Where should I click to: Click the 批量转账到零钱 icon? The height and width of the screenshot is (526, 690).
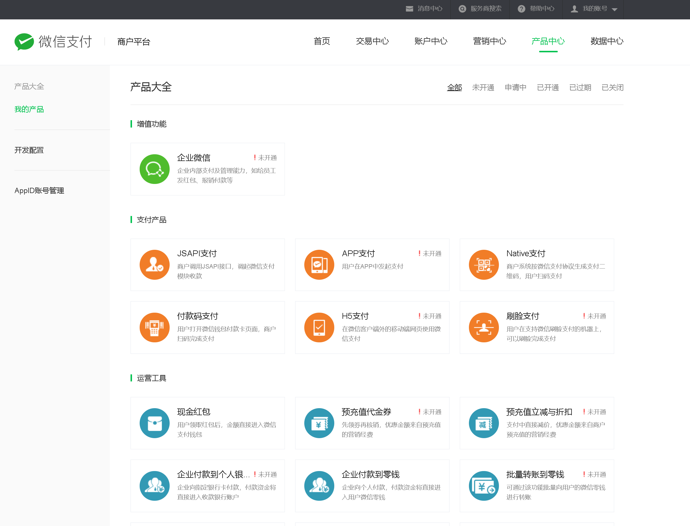click(x=484, y=486)
